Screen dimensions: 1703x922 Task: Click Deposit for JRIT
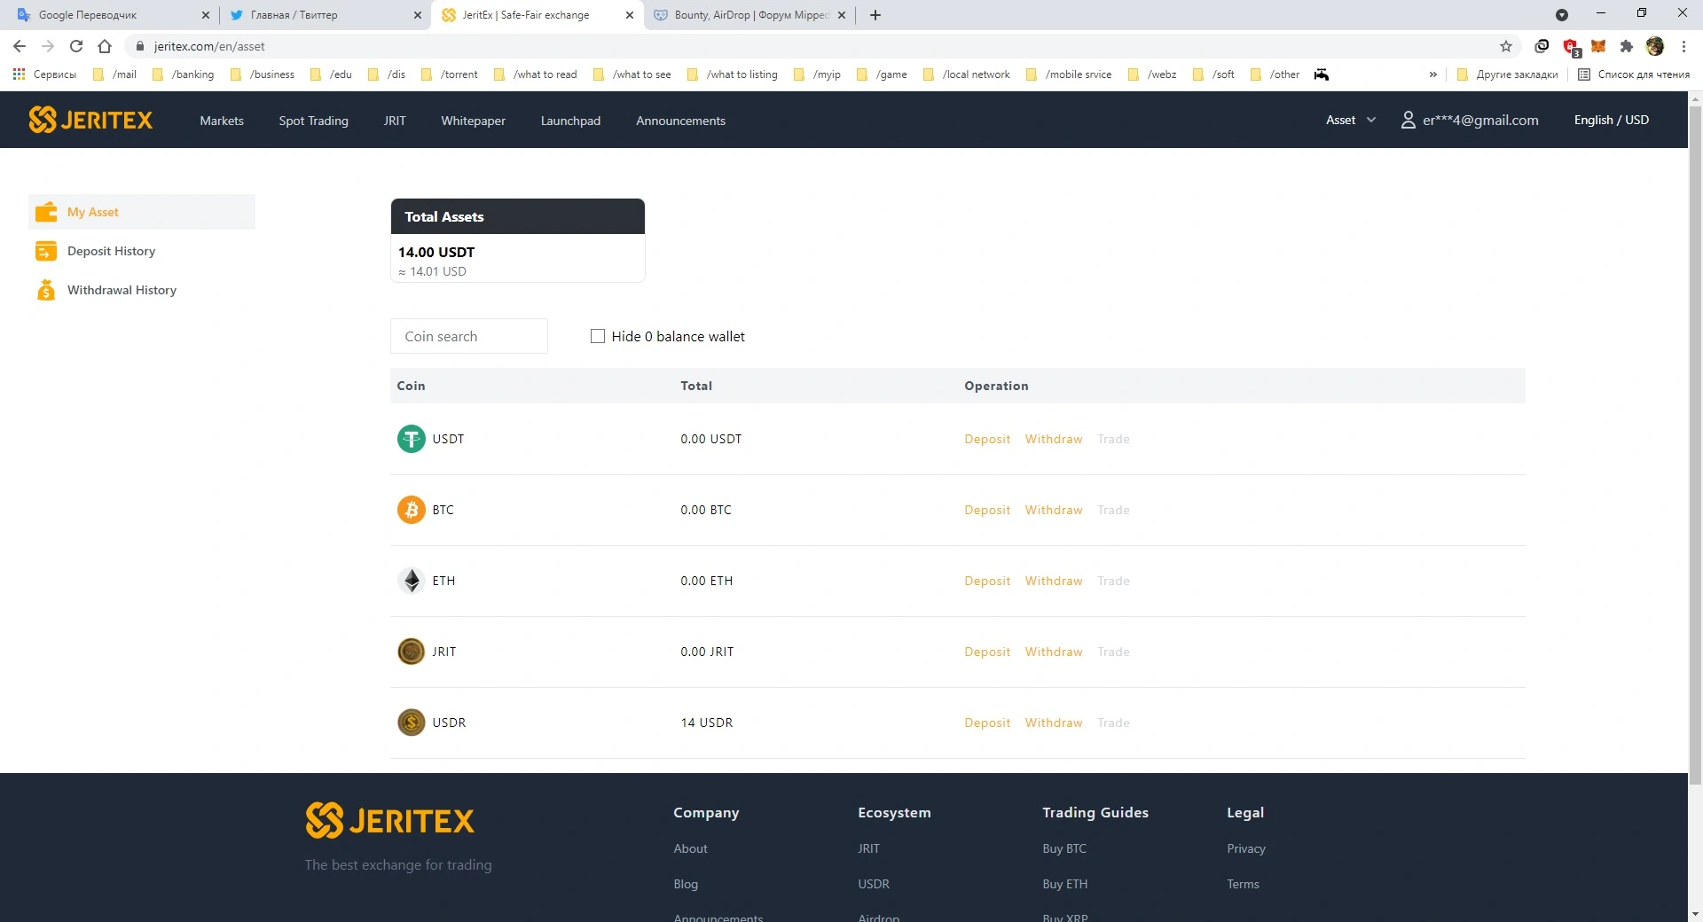tap(987, 652)
